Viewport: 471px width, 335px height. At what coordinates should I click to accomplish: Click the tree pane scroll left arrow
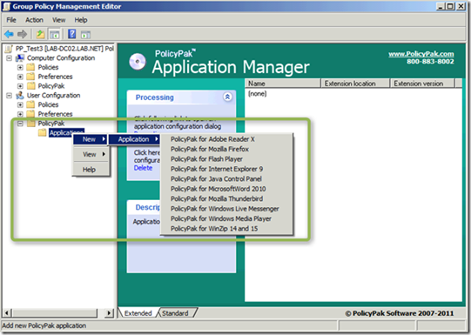pos(7,312)
